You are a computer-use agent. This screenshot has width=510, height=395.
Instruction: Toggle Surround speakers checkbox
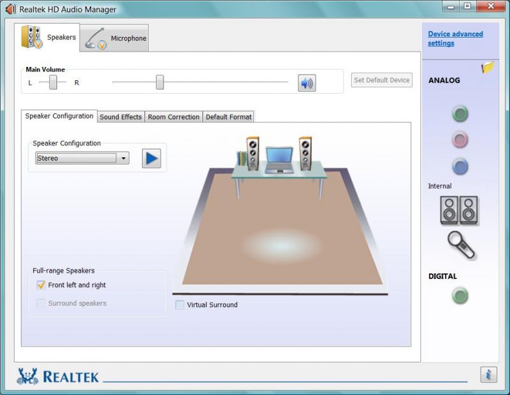(41, 303)
